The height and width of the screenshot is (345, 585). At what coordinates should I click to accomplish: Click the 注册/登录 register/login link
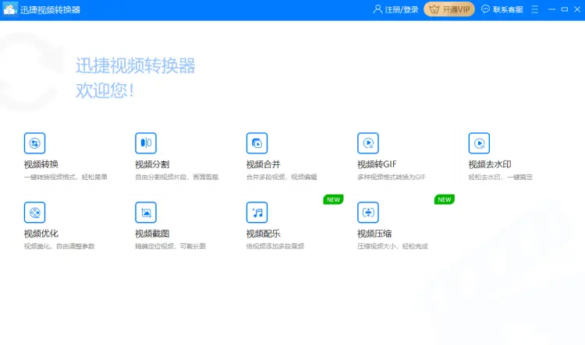click(x=402, y=9)
